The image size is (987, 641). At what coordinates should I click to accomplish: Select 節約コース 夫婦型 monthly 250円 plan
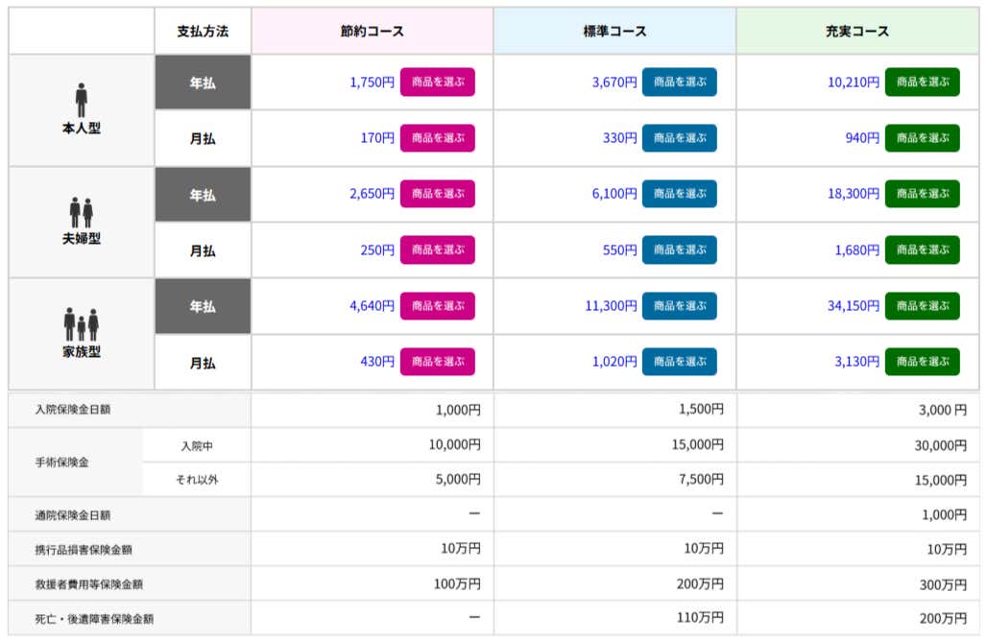click(437, 250)
